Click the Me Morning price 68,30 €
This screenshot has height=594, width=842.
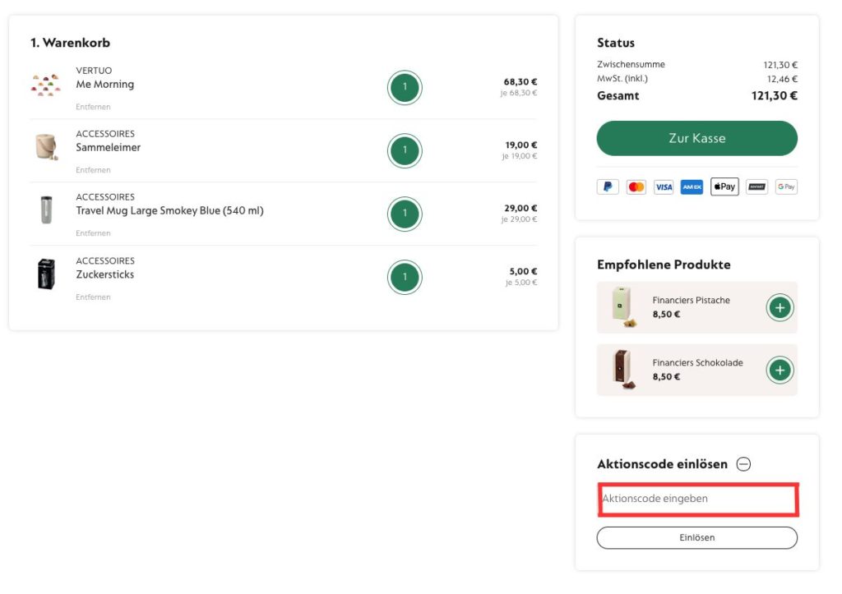tap(520, 82)
